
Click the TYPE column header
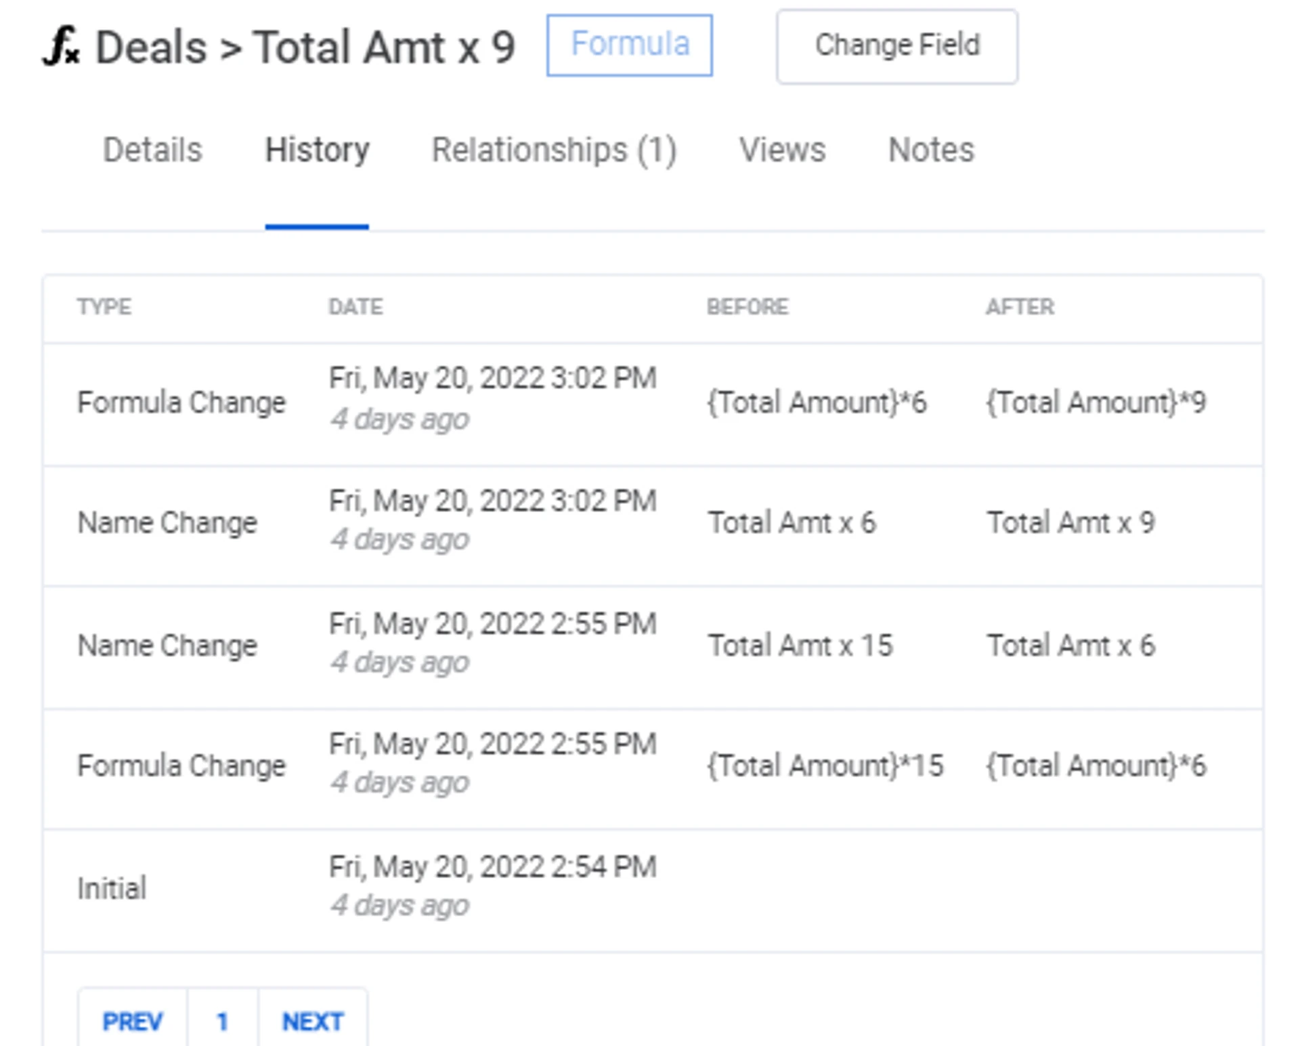click(x=104, y=307)
